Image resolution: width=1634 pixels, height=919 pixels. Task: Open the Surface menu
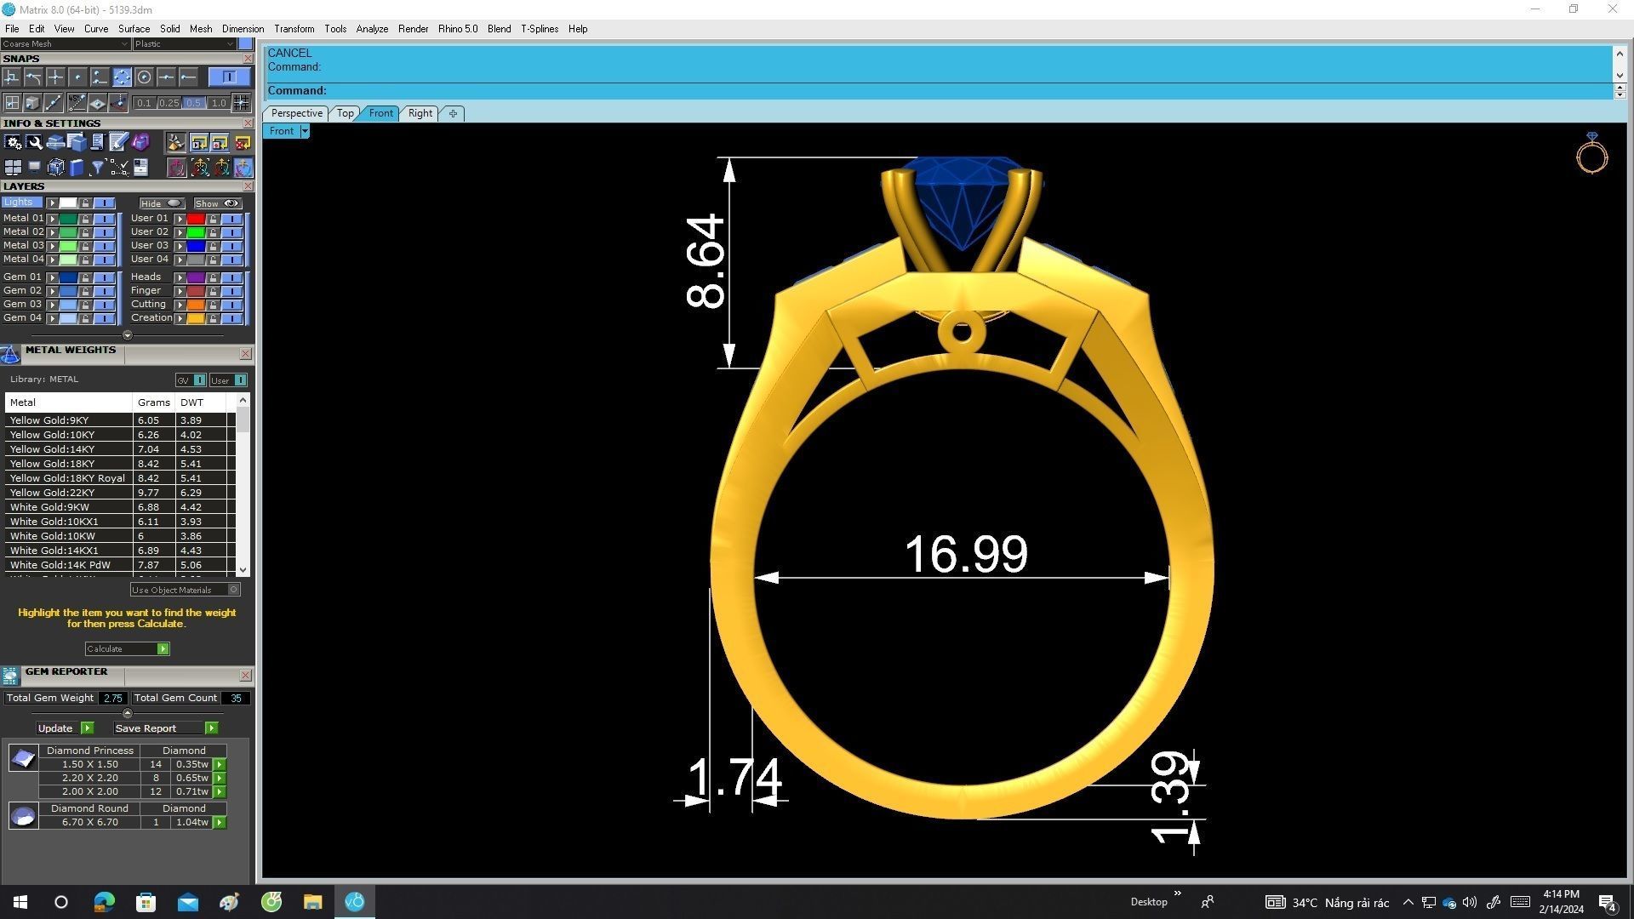134,29
